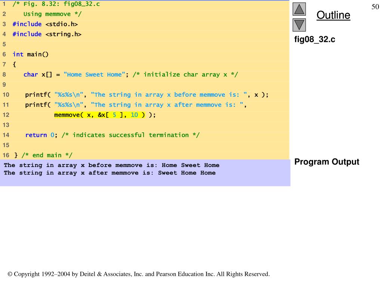Image resolution: width=383 pixels, height=287 pixels.
Task: Open the Outline link
Action: click(x=333, y=15)
